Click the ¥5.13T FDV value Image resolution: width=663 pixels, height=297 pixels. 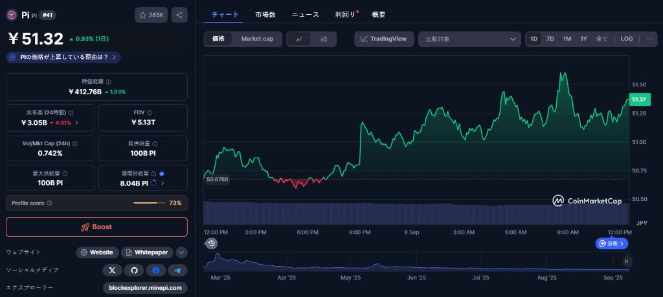[143, 123]
